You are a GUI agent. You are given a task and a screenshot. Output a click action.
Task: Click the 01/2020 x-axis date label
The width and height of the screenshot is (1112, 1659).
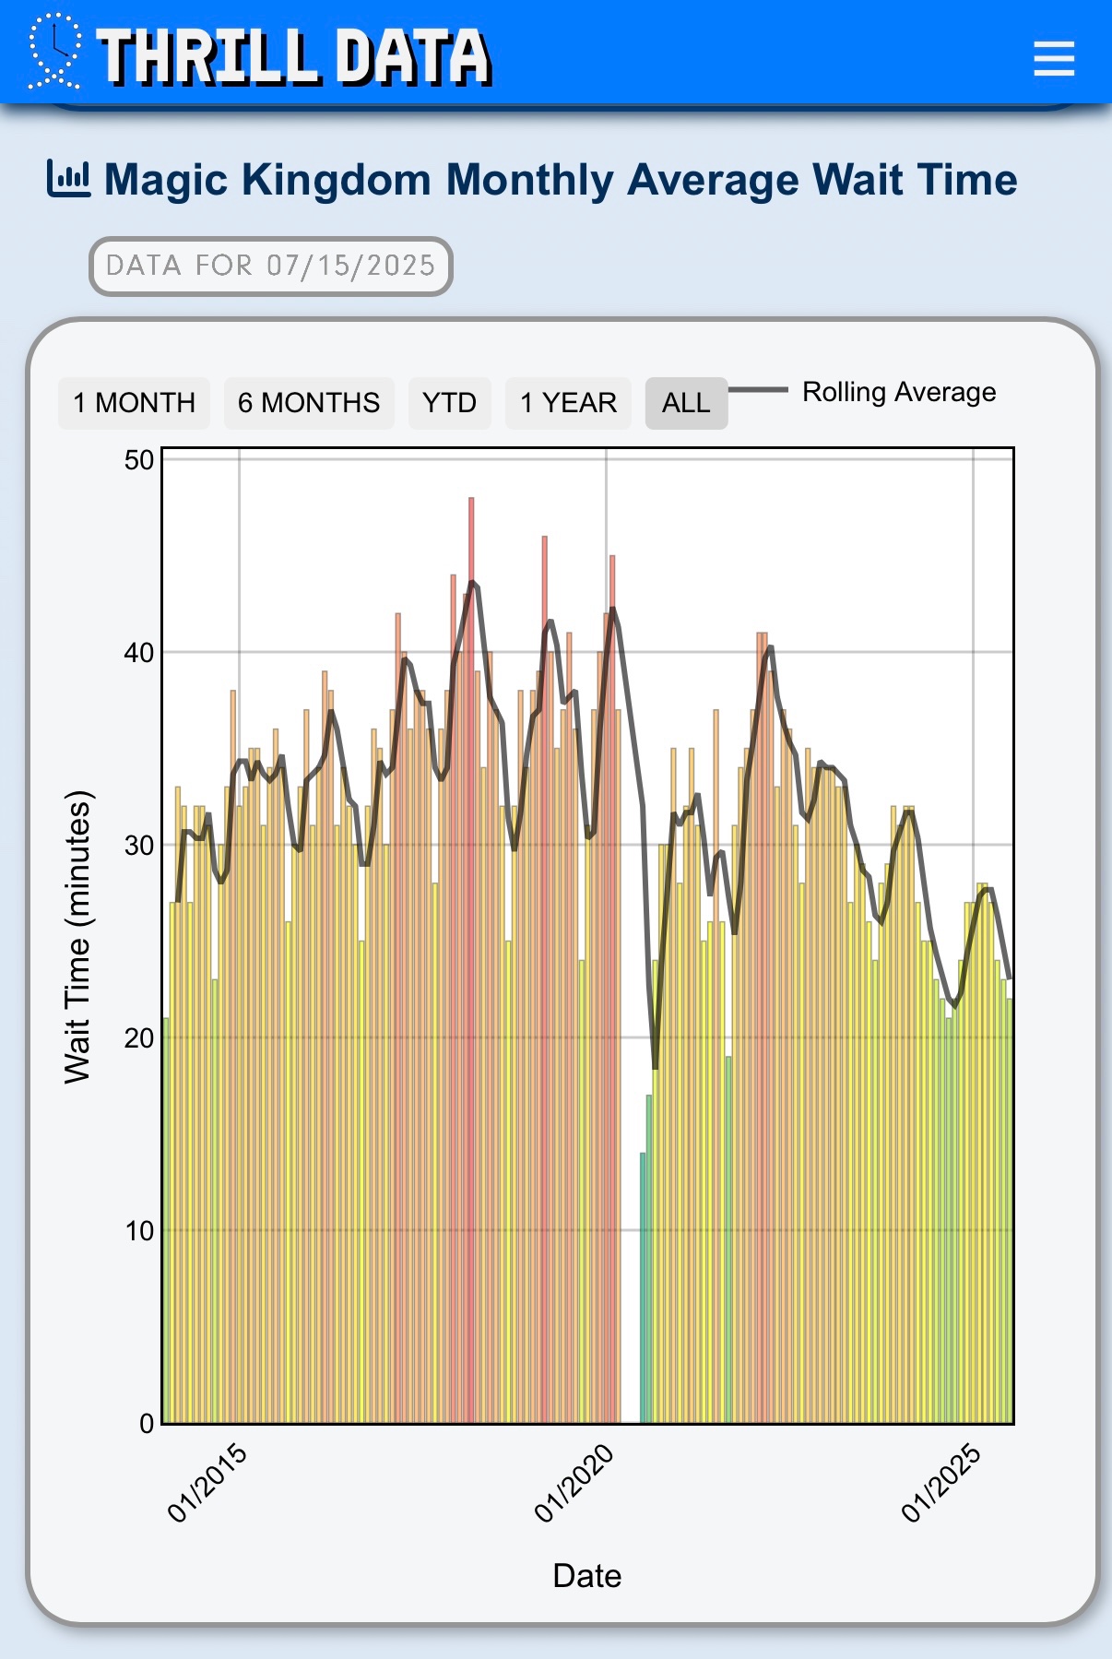tap(574, 1483)
